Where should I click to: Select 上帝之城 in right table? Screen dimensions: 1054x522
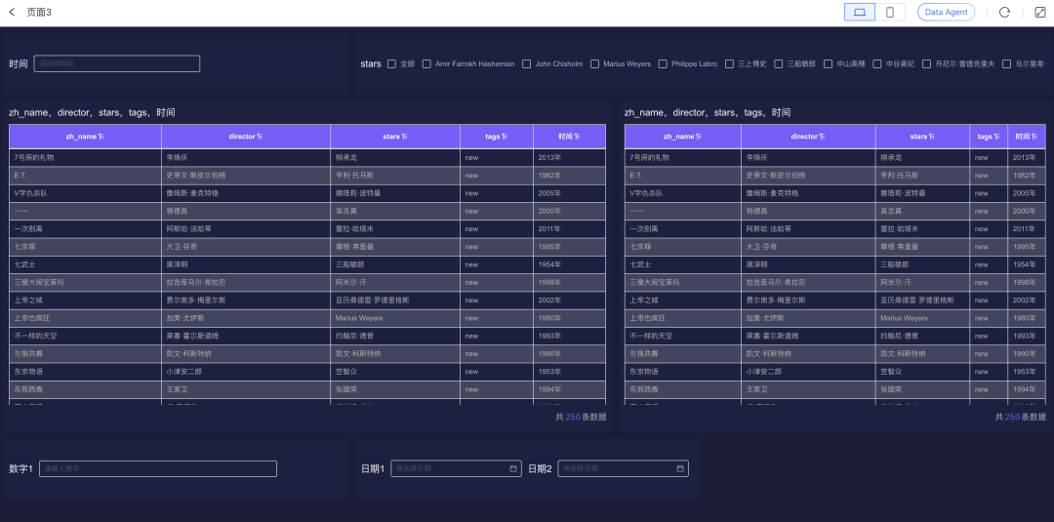coord(644,301)
